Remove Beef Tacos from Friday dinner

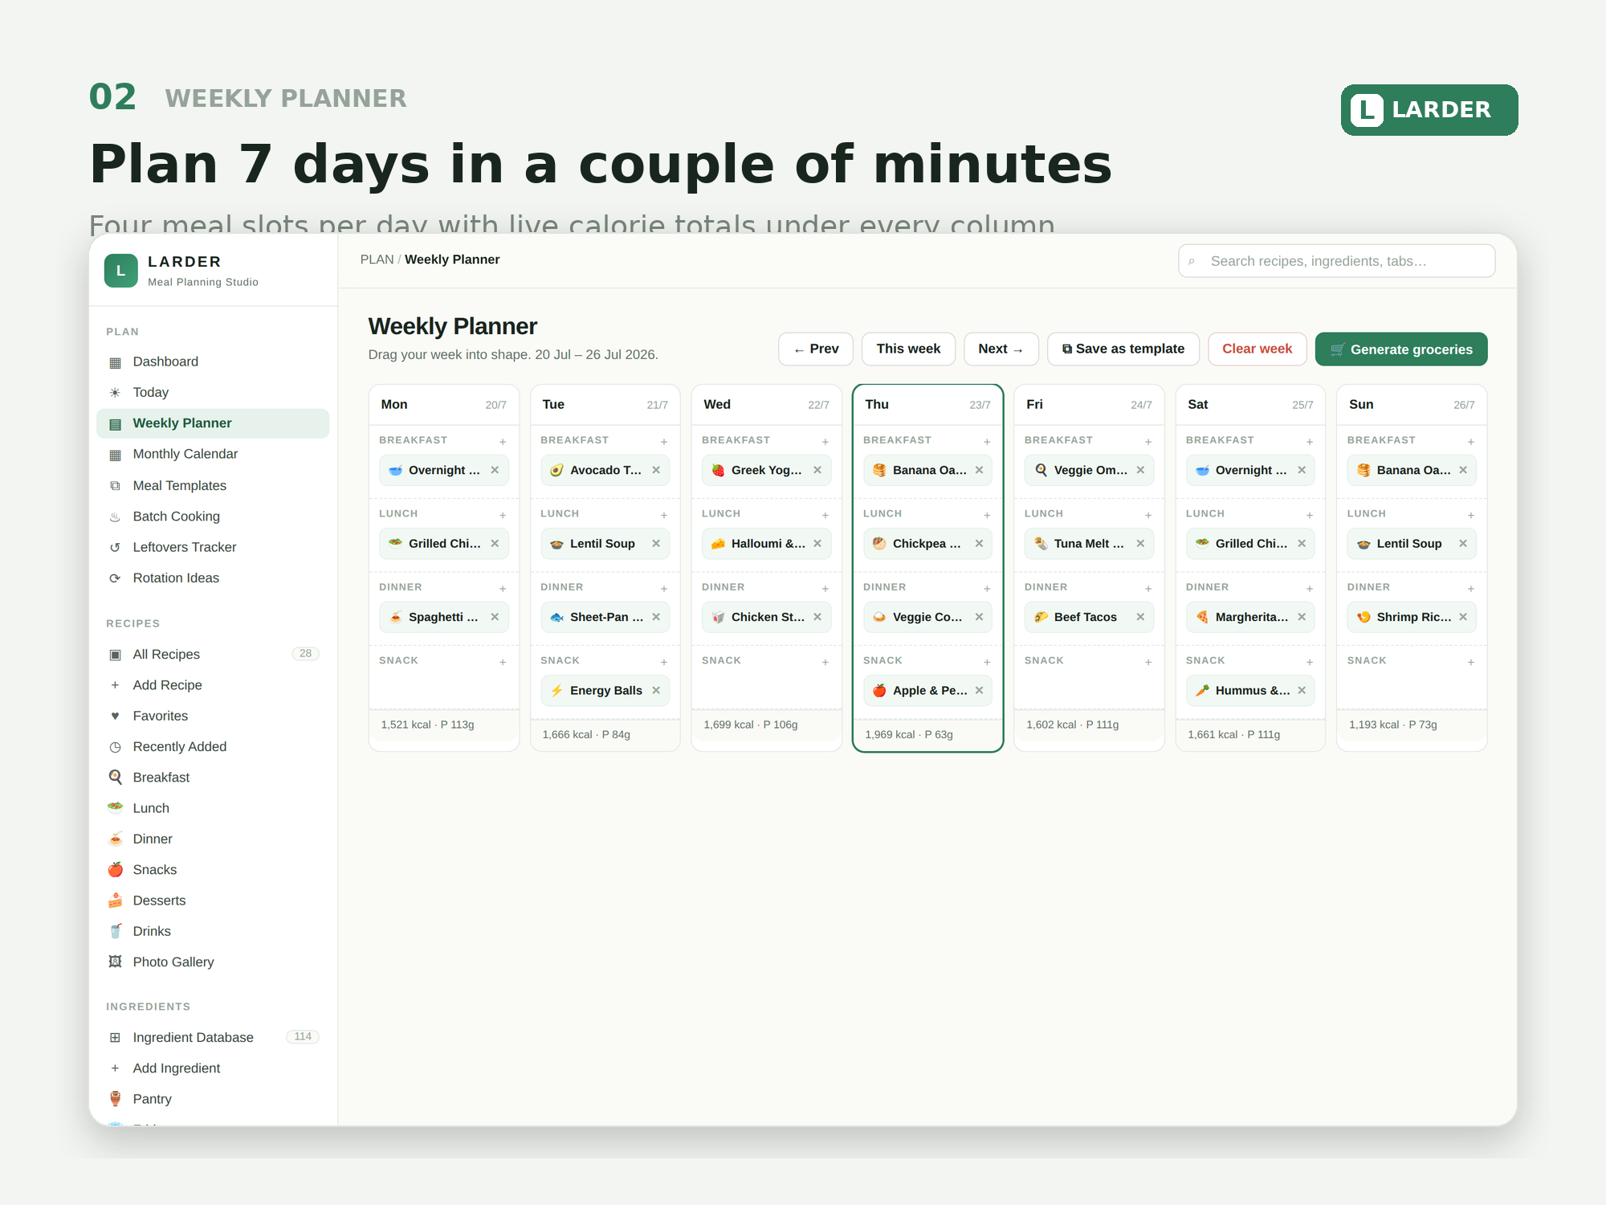point(1140,617)
